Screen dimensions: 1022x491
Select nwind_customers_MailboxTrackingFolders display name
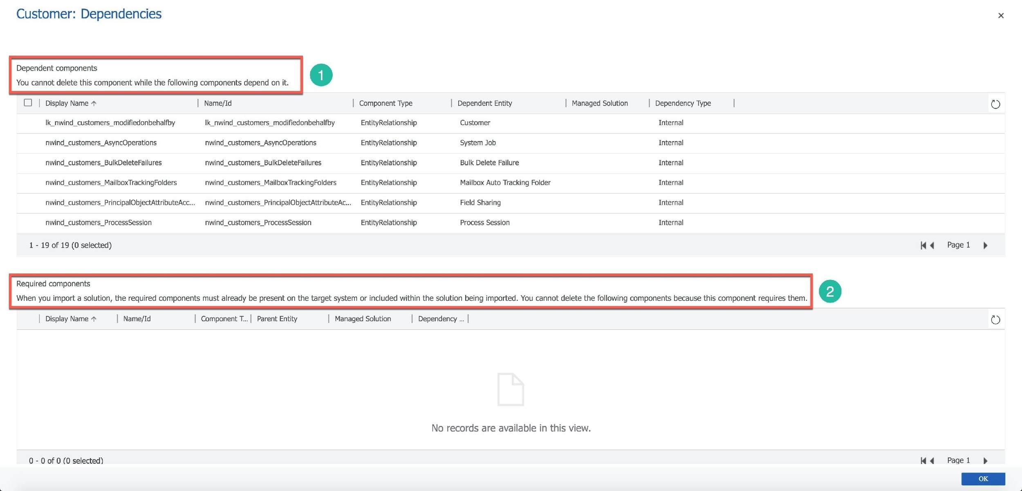(x=111, y=183)
